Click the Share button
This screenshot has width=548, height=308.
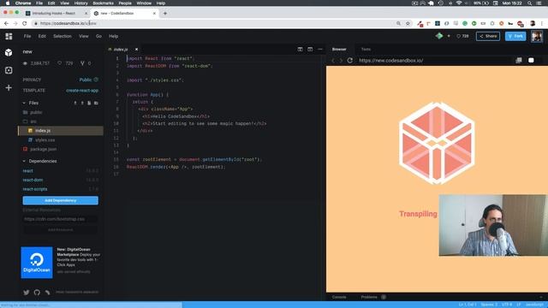pyautogui.click(x=488, y=36)
